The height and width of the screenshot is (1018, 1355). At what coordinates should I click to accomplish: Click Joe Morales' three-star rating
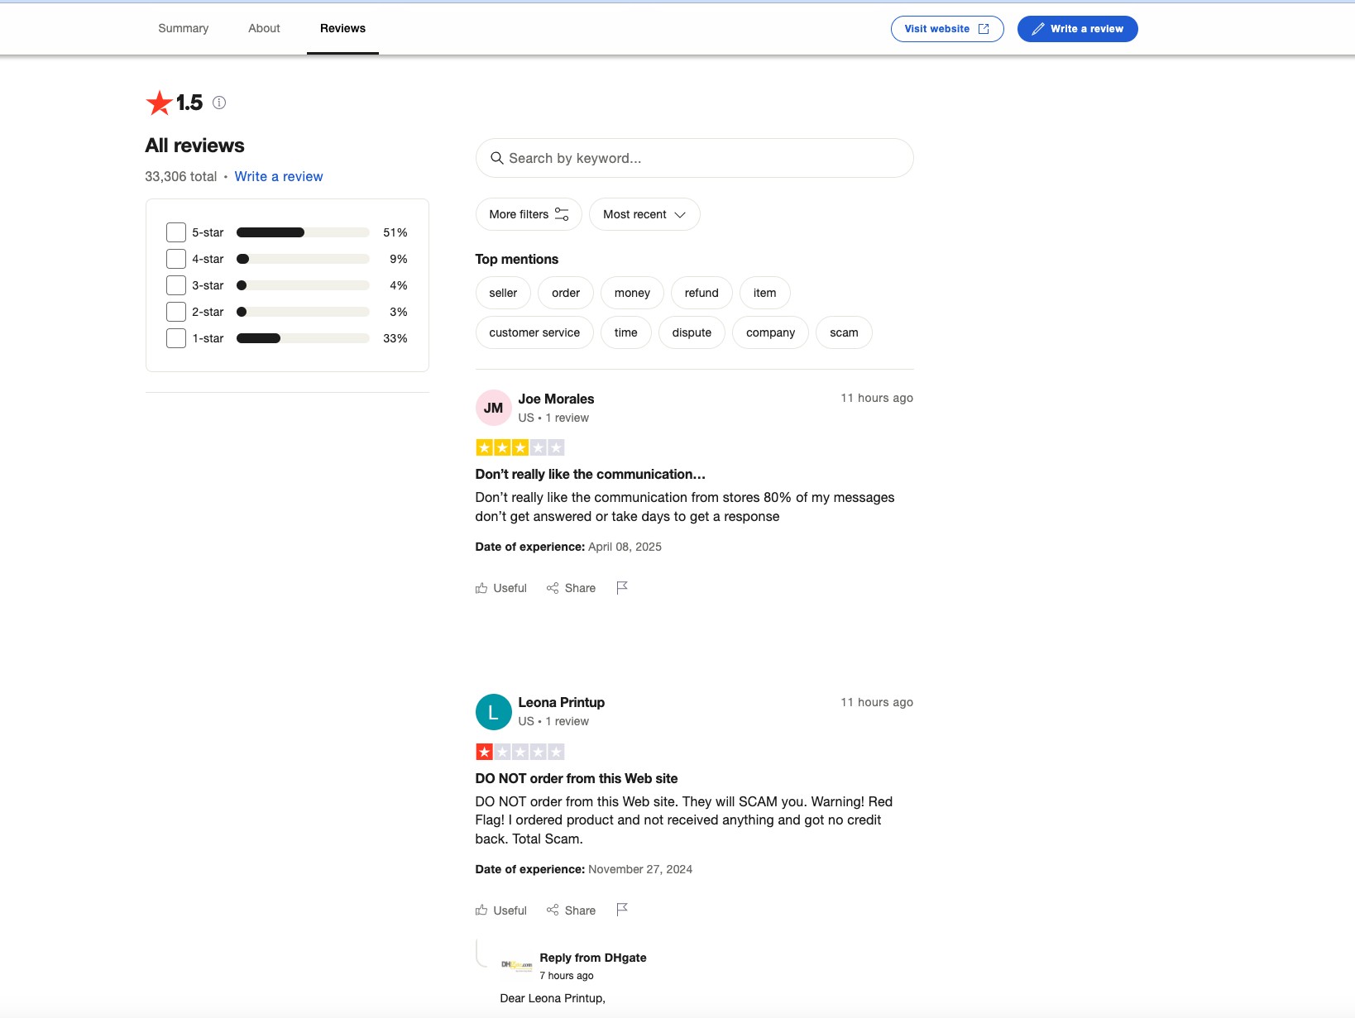520,447
